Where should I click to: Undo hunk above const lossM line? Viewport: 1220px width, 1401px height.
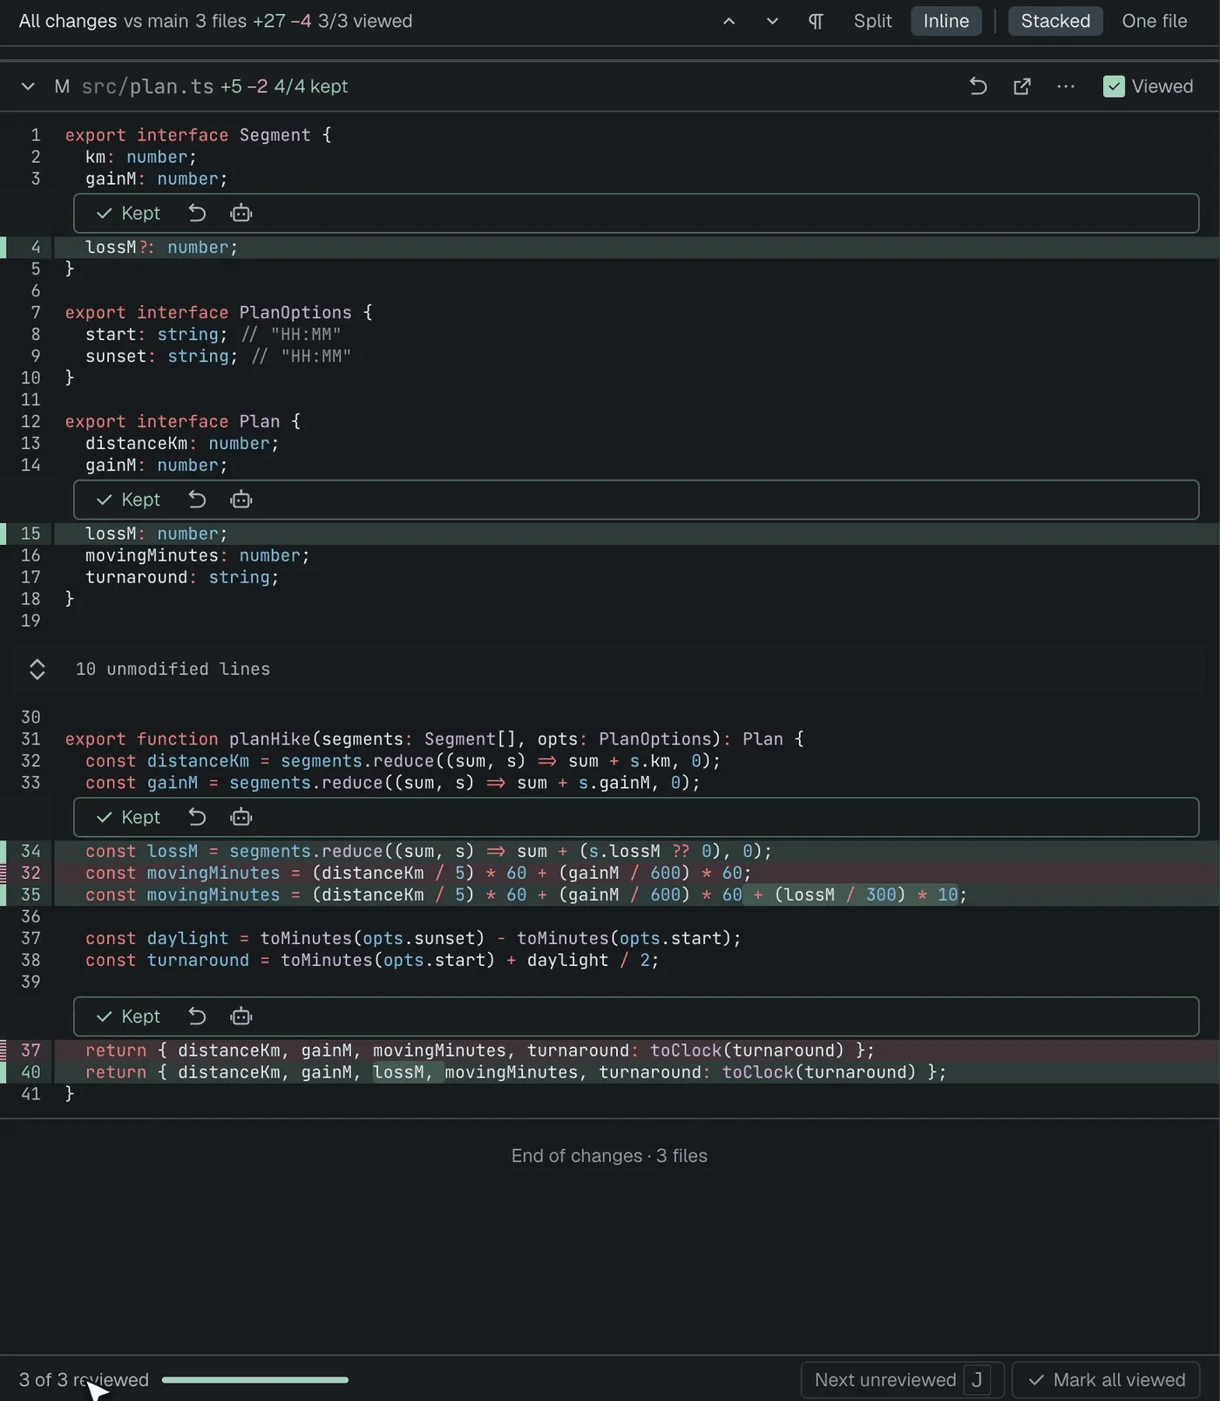(197, 817)
